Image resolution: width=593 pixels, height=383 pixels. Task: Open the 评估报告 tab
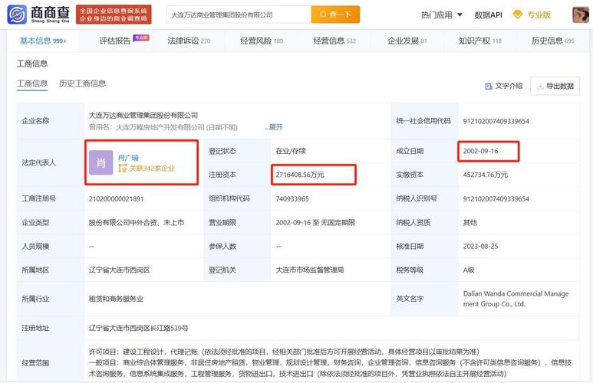click(x=116, y=41)
